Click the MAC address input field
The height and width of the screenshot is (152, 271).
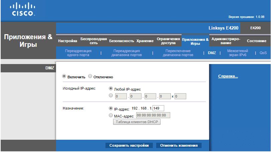(153, 115)
